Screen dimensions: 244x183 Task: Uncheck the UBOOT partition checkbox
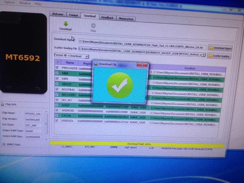[57, 84]
